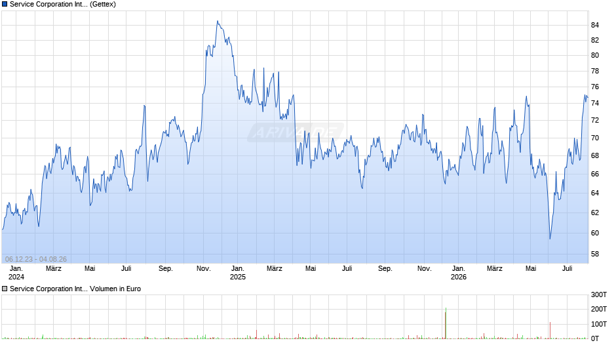616x345 pixels.
Task: Click the gray legend square for Volumen
Action: coord(5,289)
